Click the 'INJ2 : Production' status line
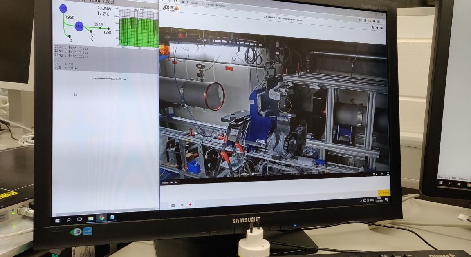Screen dimensions: 471x257 click(x=72, y=48)
